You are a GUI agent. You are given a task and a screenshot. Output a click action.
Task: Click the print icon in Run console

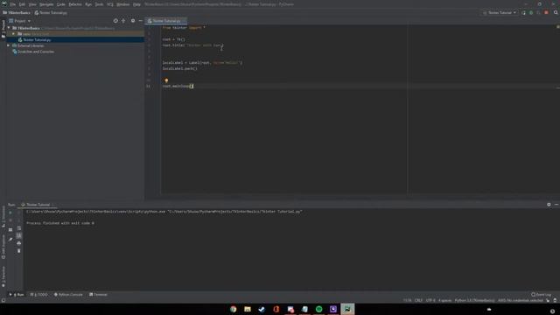click(x=19, y=243)
